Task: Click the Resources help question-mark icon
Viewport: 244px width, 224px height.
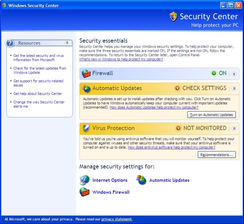Action: pyautogui.click(x=10, y=43)
